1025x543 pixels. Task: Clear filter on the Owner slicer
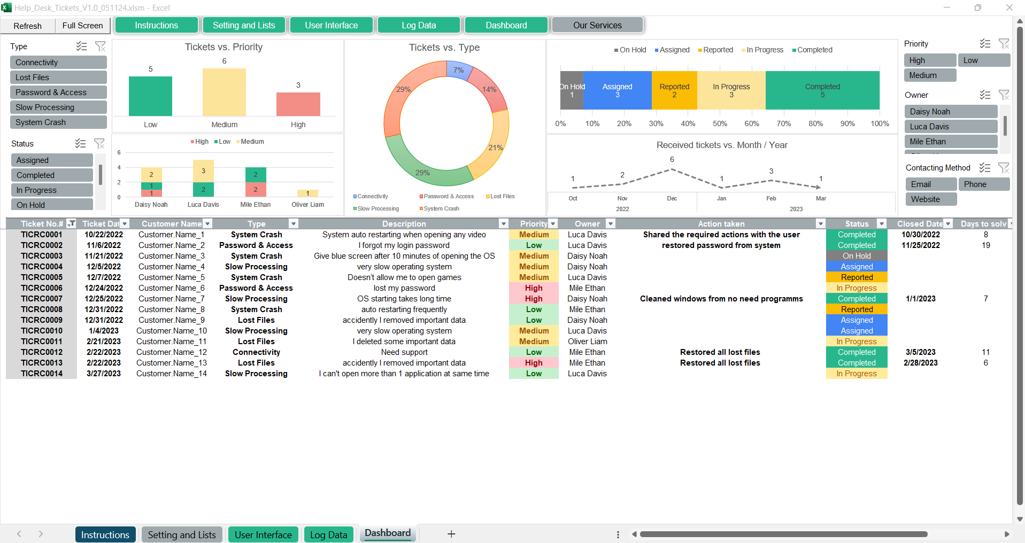coord(1004,95)
